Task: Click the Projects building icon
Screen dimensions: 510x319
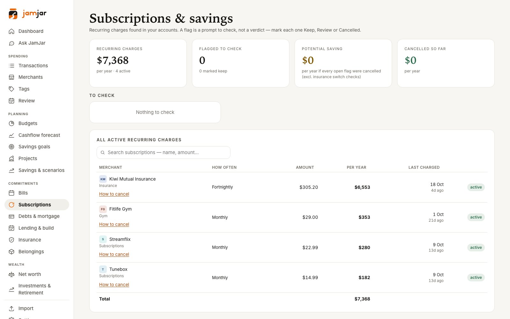Action: pos(11,159)
